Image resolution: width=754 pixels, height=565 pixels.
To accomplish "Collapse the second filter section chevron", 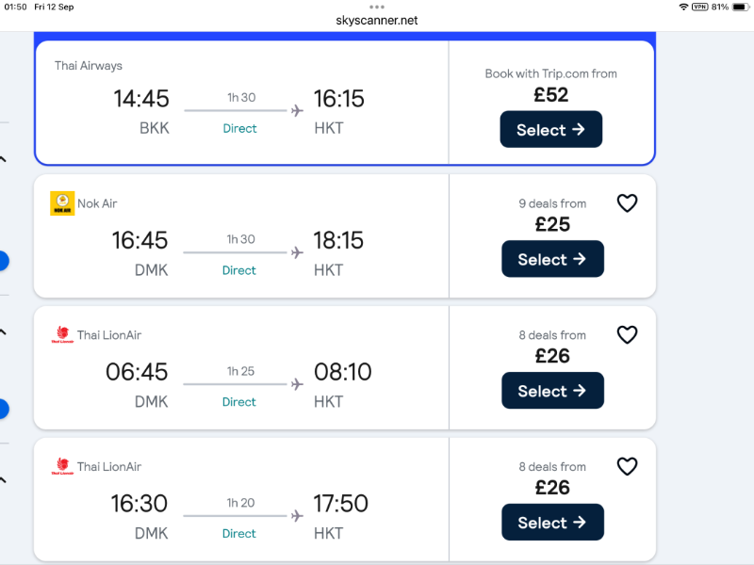I will (x=3, y=332).
